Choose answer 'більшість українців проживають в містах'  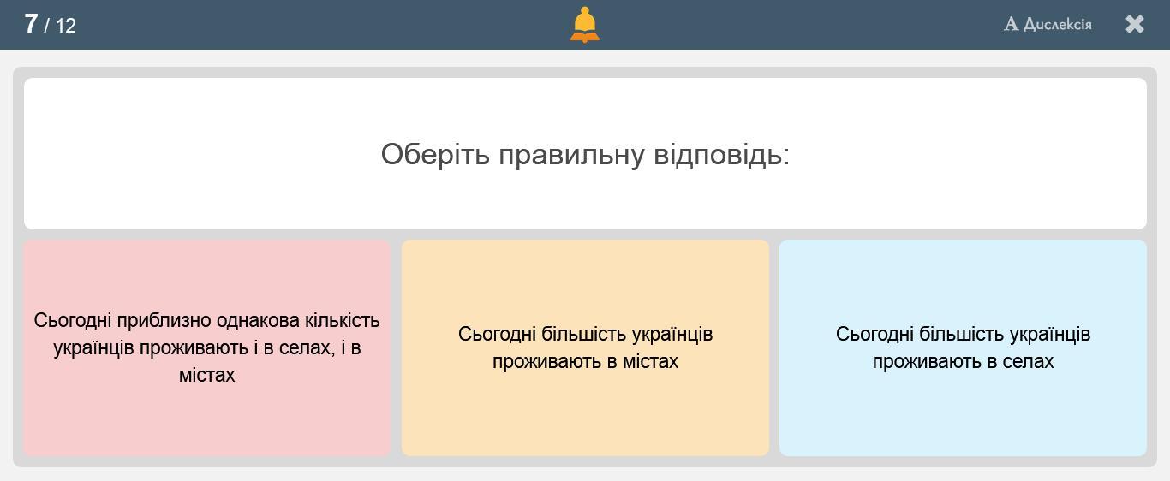point(585,347)
